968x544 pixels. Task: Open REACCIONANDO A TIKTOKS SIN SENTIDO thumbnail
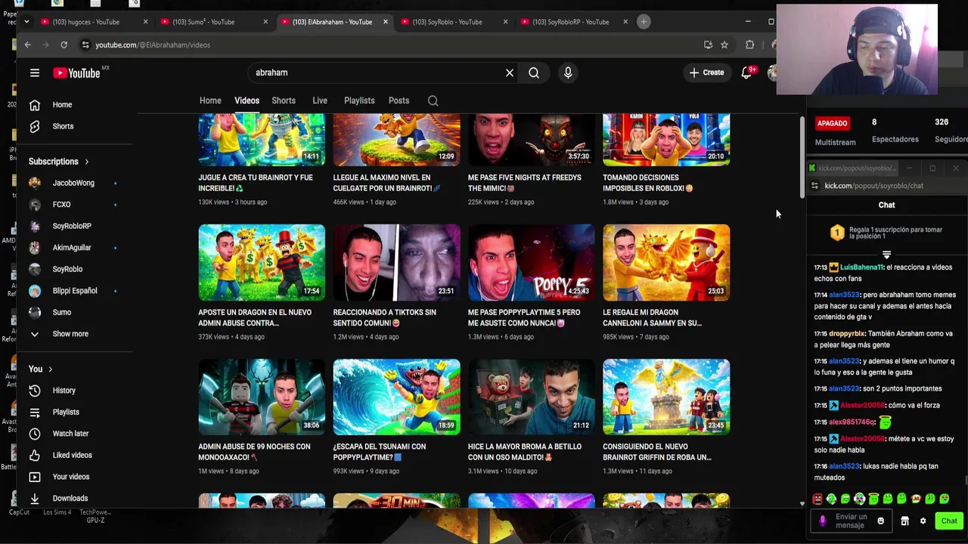click(396, 262)
